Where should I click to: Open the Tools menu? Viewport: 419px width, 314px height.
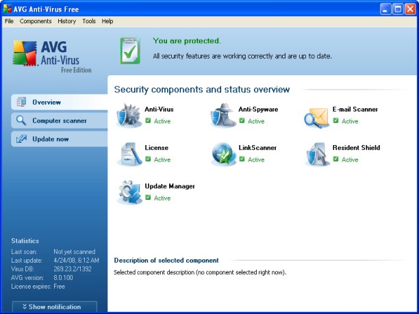[89, 21]
